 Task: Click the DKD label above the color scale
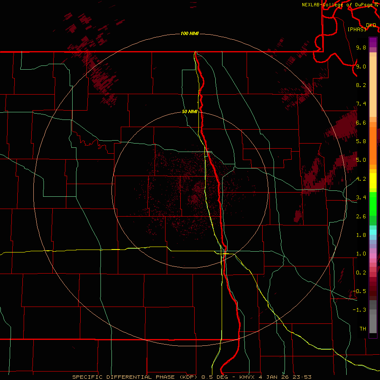[371, 25]
